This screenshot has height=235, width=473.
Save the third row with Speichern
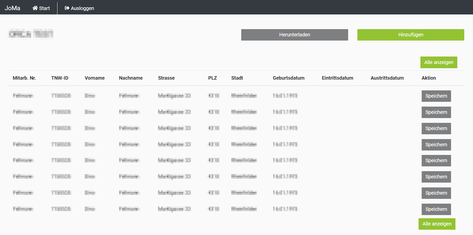click(x=436, y=128)
